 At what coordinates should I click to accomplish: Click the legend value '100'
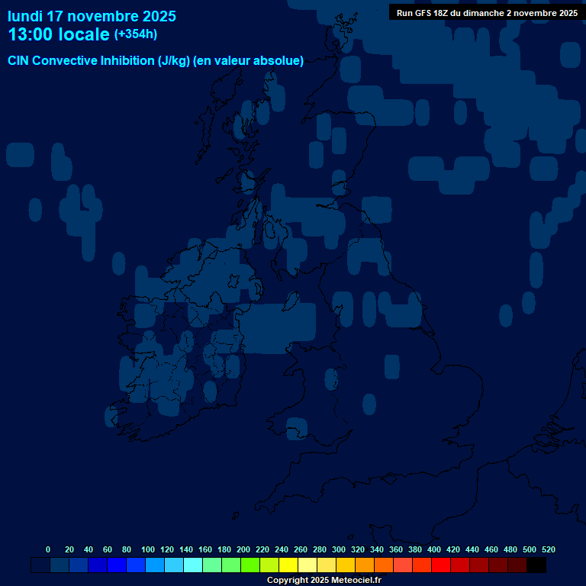click(x=148, y=549)
